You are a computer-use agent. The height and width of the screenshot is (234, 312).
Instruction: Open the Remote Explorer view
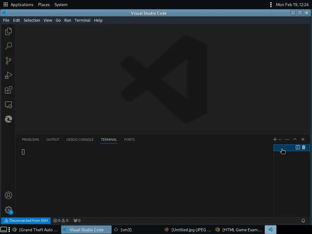(8, 105)
